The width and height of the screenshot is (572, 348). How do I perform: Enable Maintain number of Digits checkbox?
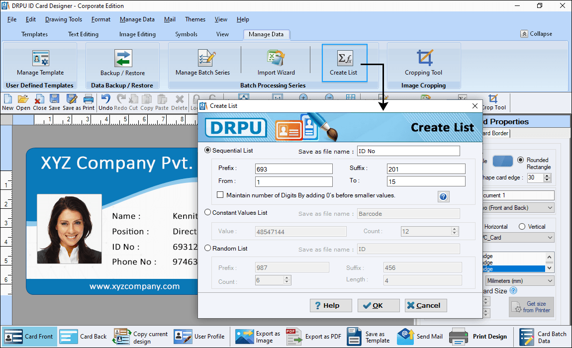coord(220,195)
